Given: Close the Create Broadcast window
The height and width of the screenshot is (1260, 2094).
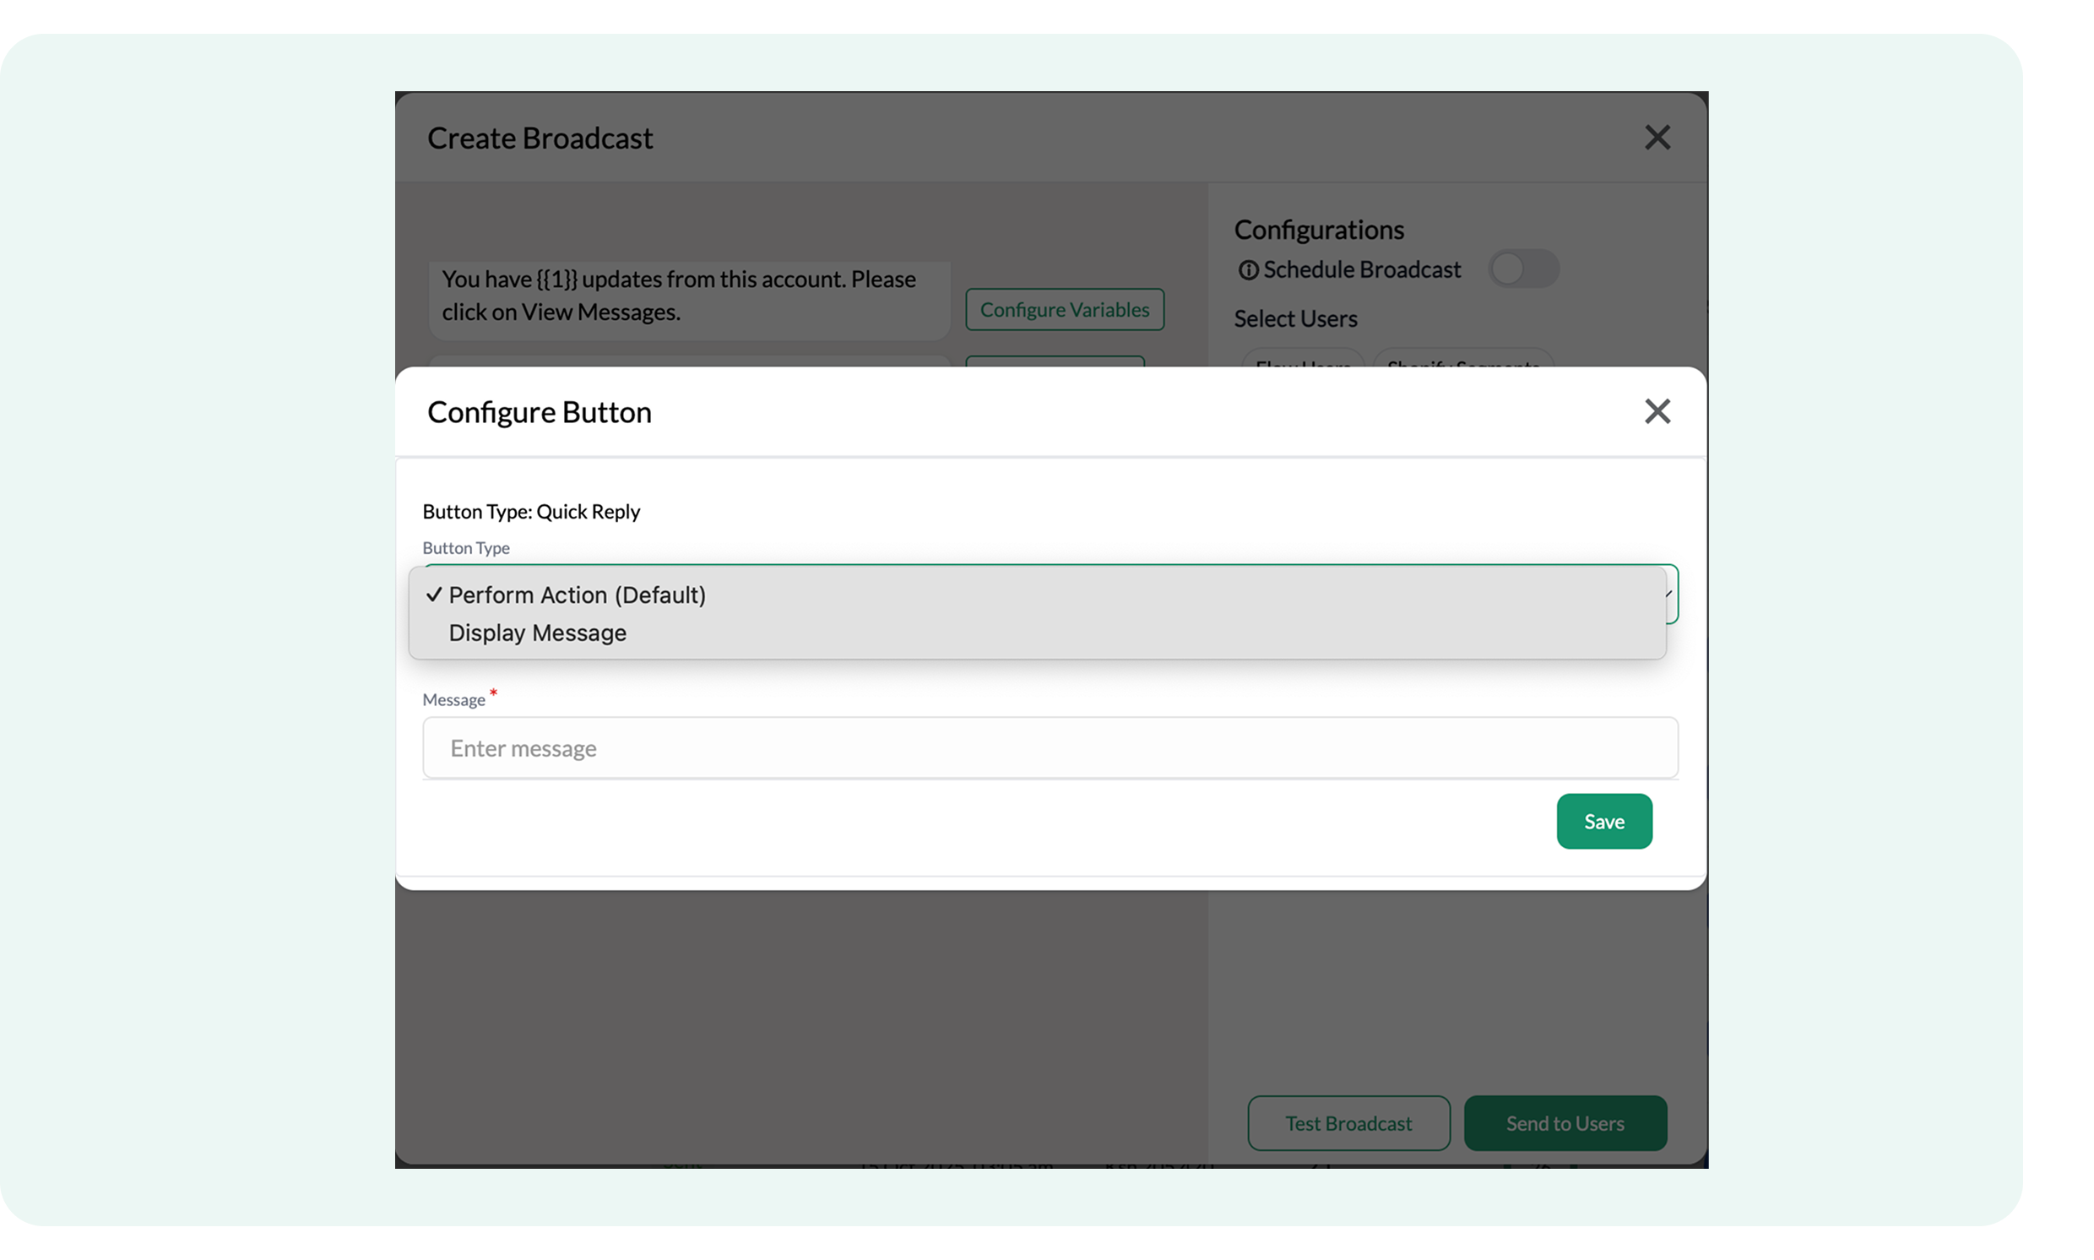Looking at the screenshot, I should tap(1656, 138).
